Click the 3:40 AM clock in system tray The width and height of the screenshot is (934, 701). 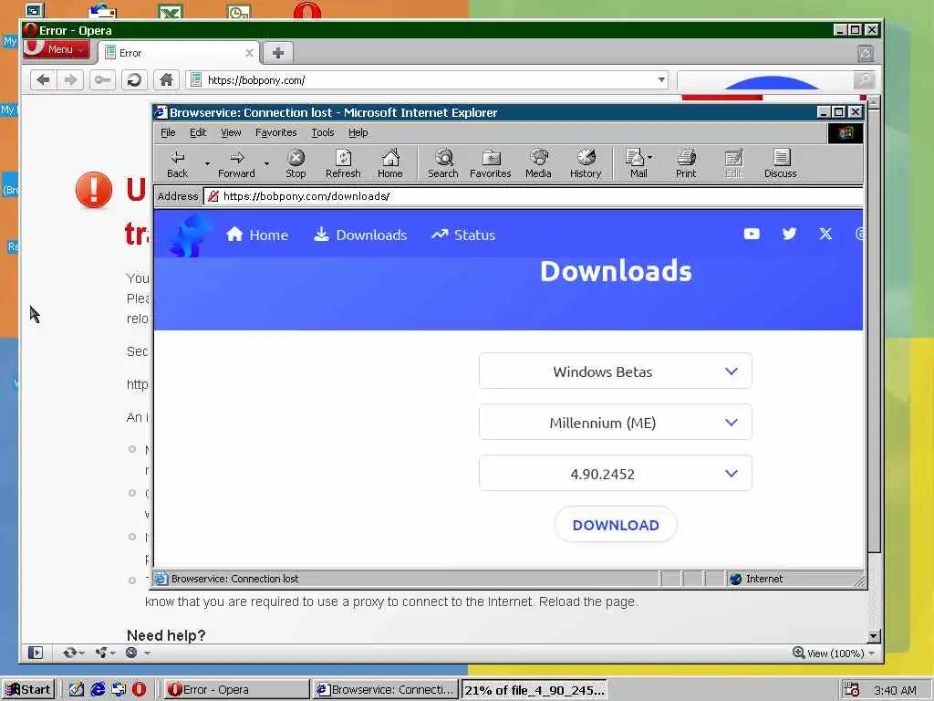tap(895, 690)
